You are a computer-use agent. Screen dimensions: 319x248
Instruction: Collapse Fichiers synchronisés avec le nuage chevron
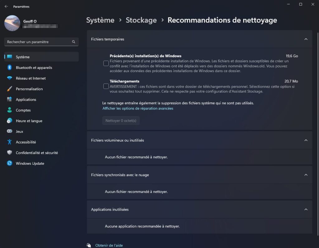coord(306,175)
